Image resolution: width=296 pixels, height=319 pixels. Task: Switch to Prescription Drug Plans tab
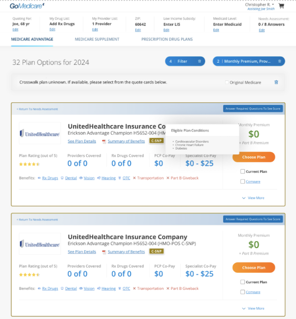point(167,39)
